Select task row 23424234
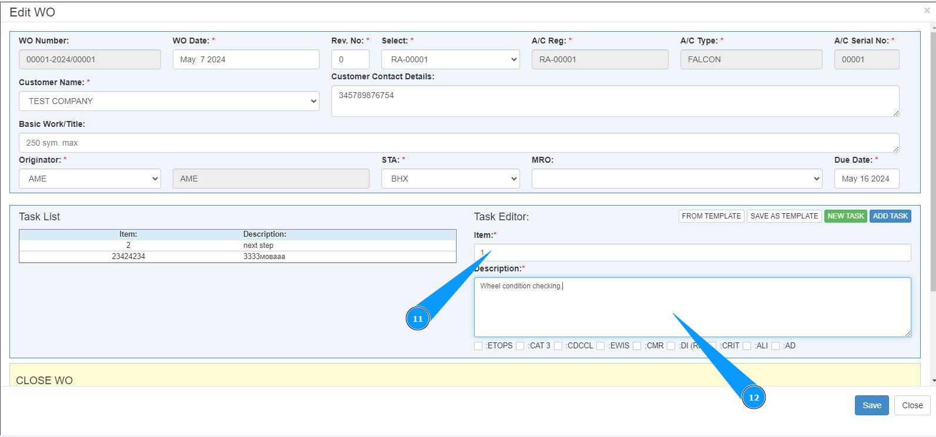The height and width of the screenshot is (437, 936). (237, 257)
